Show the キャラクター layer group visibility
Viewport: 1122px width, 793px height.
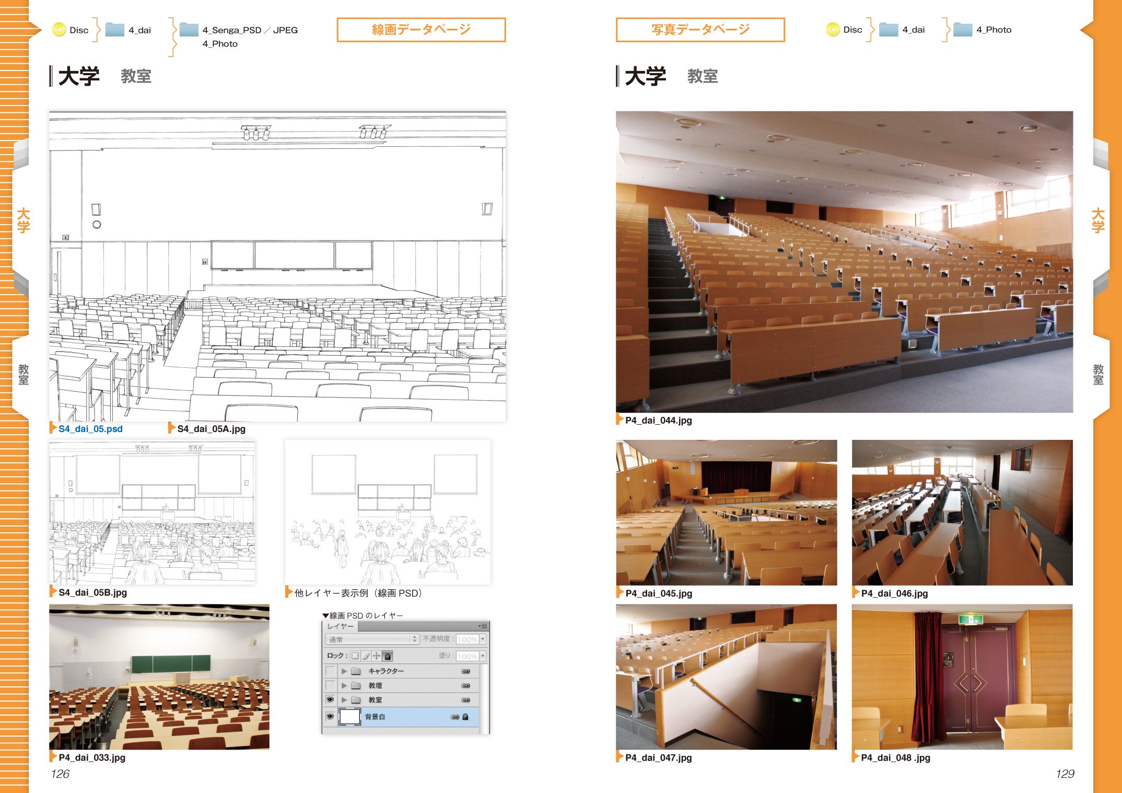(330, 671)
